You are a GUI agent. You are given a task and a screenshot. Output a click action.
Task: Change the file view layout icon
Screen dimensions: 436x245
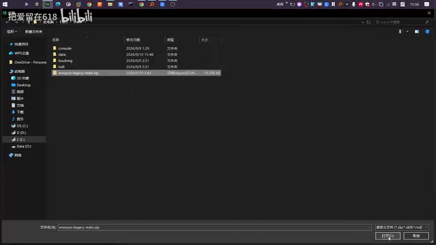[401, 32]
